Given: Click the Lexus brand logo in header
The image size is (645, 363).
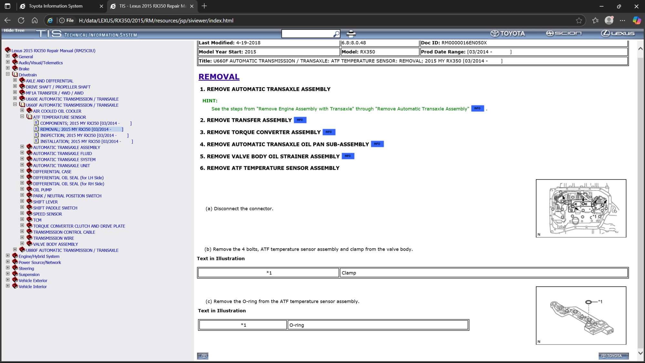Looking at the screenshot, I should [618, 33].
